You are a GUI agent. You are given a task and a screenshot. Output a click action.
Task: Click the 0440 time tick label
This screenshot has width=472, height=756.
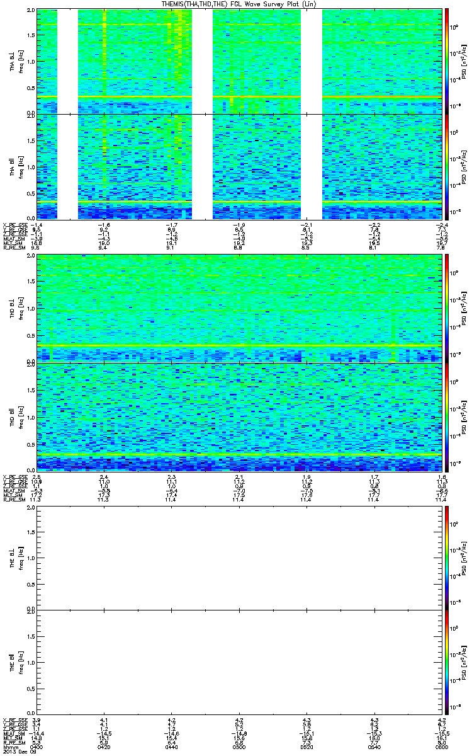(x=172, y=747)
